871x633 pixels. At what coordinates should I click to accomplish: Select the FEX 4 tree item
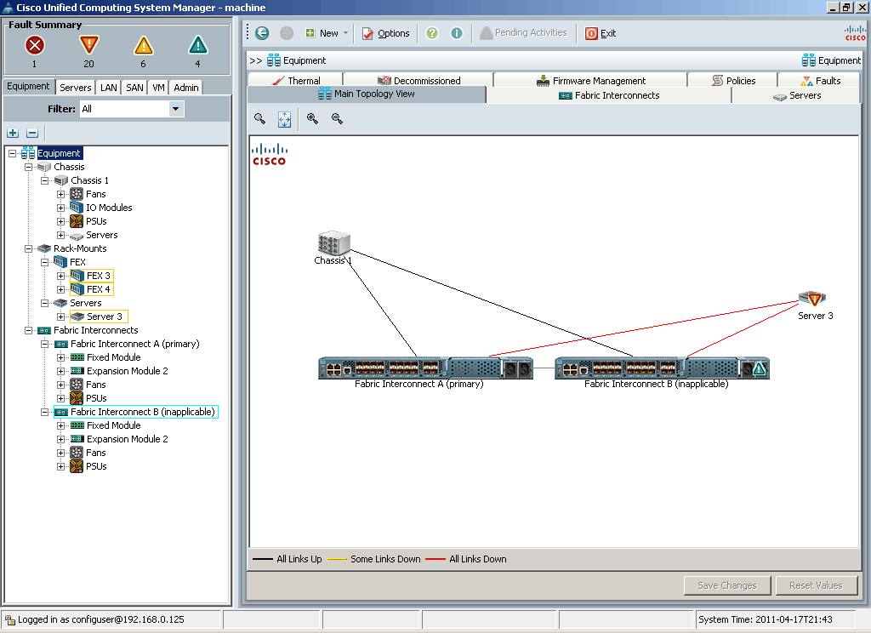[99, 289]
